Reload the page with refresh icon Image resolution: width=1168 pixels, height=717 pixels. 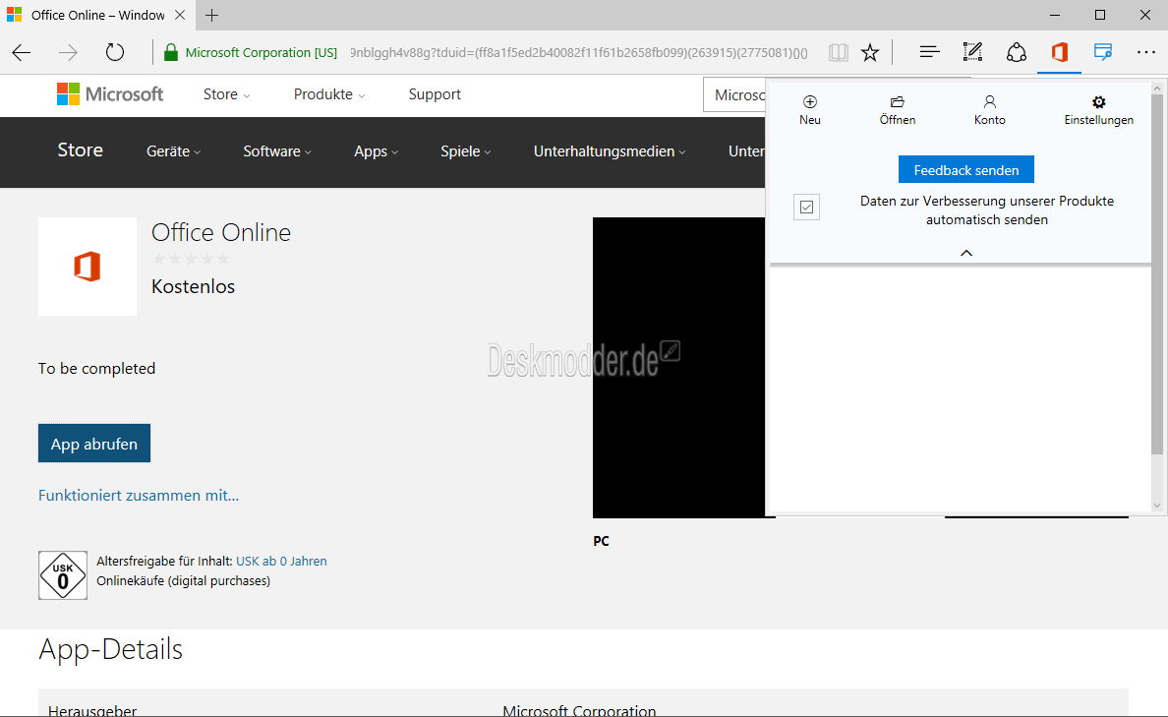(x=115, y=52)
